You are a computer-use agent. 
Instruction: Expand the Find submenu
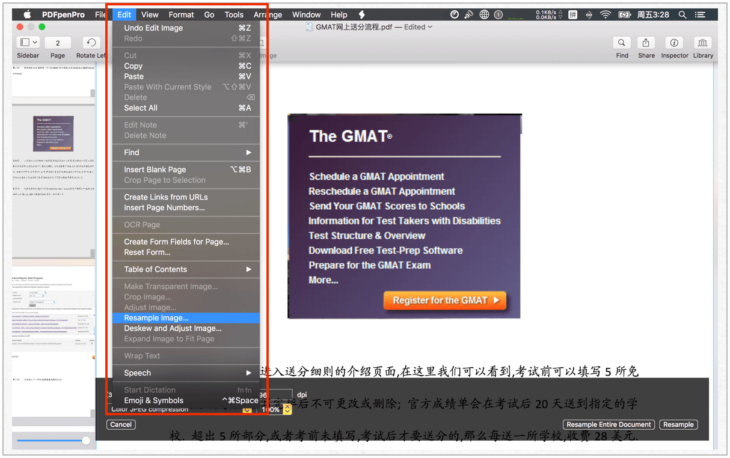186,153
